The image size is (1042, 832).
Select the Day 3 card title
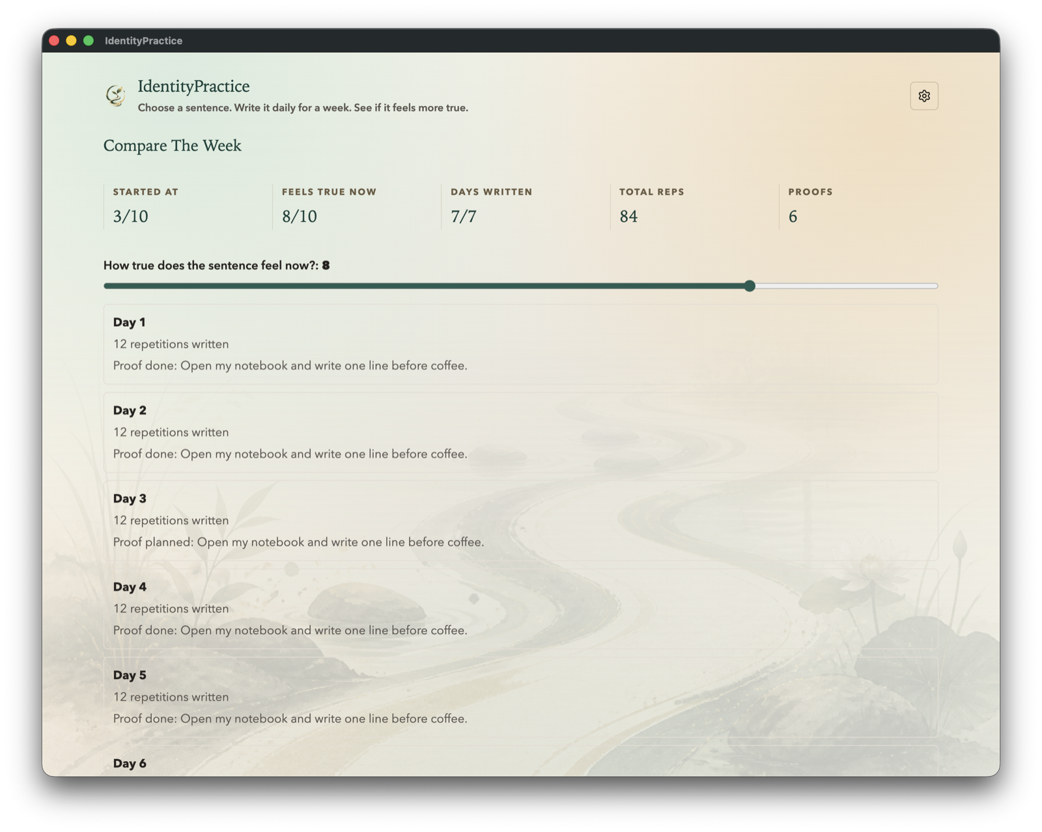[130, 499]
